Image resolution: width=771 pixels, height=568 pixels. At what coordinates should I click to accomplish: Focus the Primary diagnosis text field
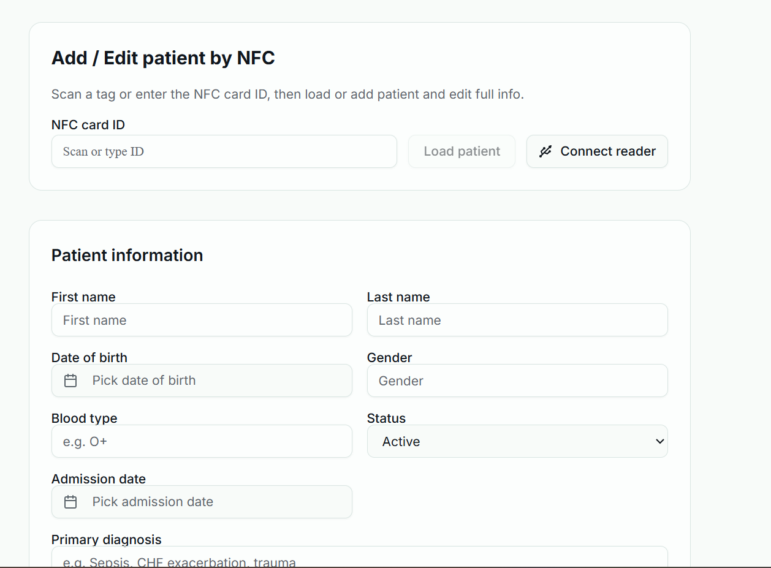[x=359, y=559]
